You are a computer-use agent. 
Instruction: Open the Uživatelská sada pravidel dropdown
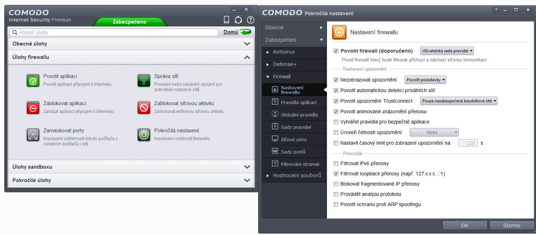pyautogui.click(x=447, y=51)
